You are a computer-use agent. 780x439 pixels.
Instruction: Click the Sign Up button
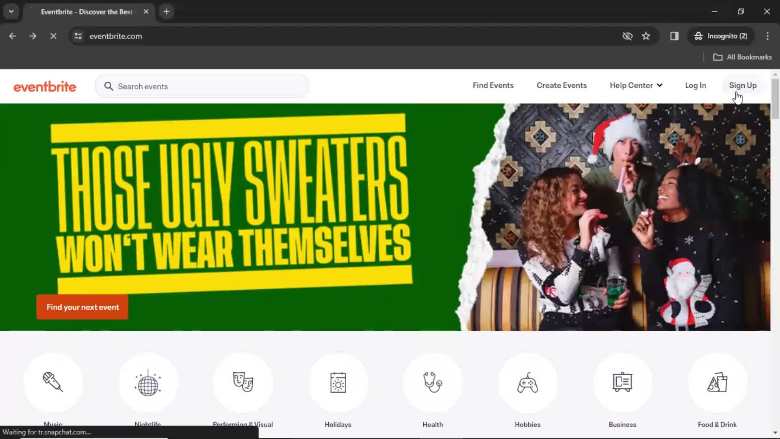click(x=743, y=85)
